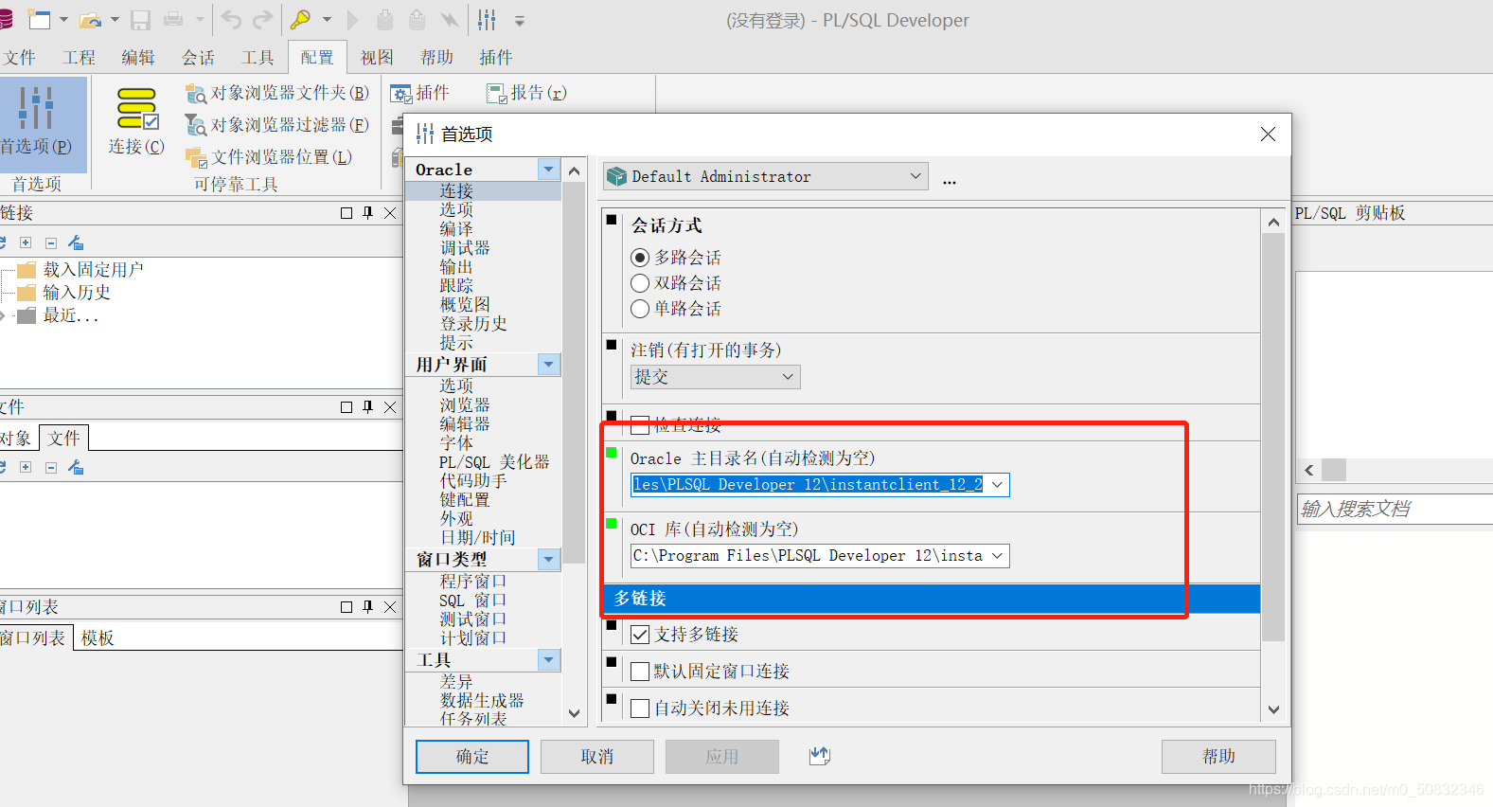Select 登录历史 in preferences list
Viewport: 1493px width, 807px height.
[x=473, y=324]
